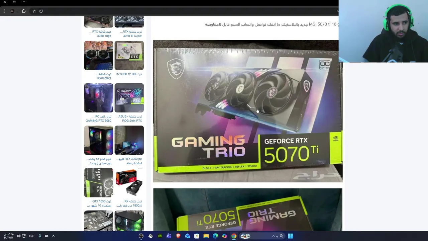Open Brave browser from the taskbar
428x241 pixels.
[178, 236]
